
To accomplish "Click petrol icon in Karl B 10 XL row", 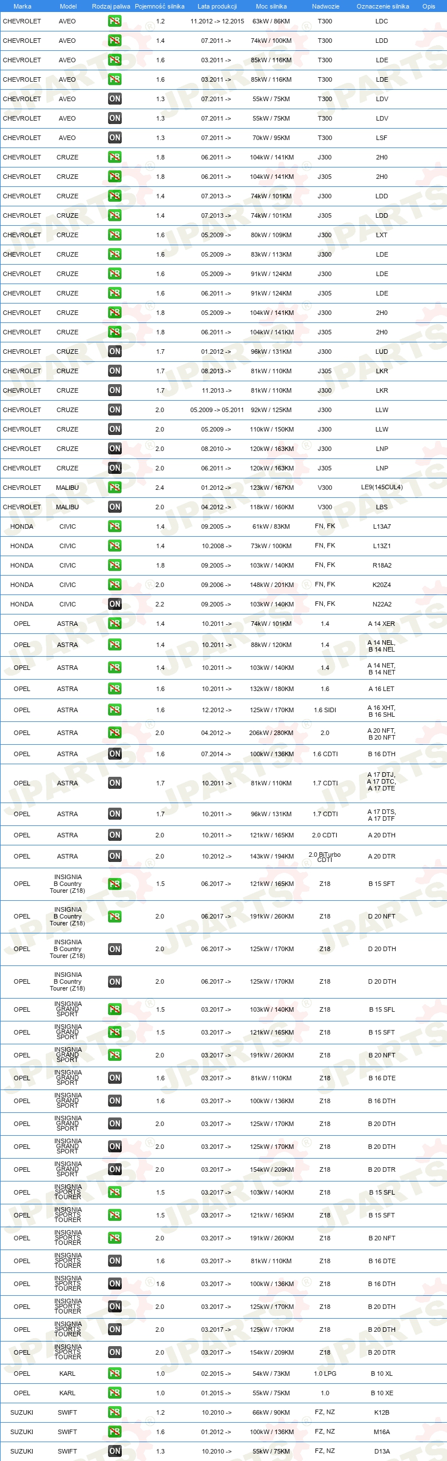I will pyautogui.click(x=114, y=1374).
